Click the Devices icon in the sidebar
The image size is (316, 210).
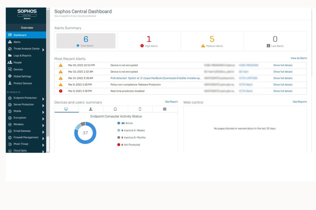pos(10,69)
